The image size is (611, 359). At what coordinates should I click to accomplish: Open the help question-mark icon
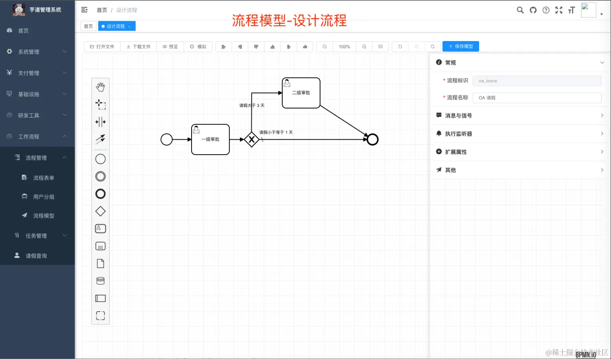coord(546,10)
